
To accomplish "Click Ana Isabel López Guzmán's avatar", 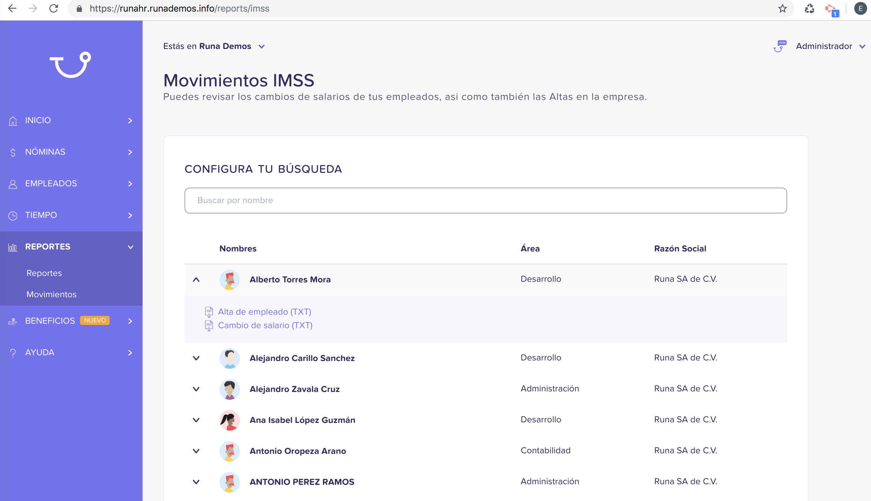I will (230, 420).
